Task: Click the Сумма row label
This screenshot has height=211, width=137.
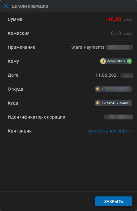Action: [x=15, y=19]
